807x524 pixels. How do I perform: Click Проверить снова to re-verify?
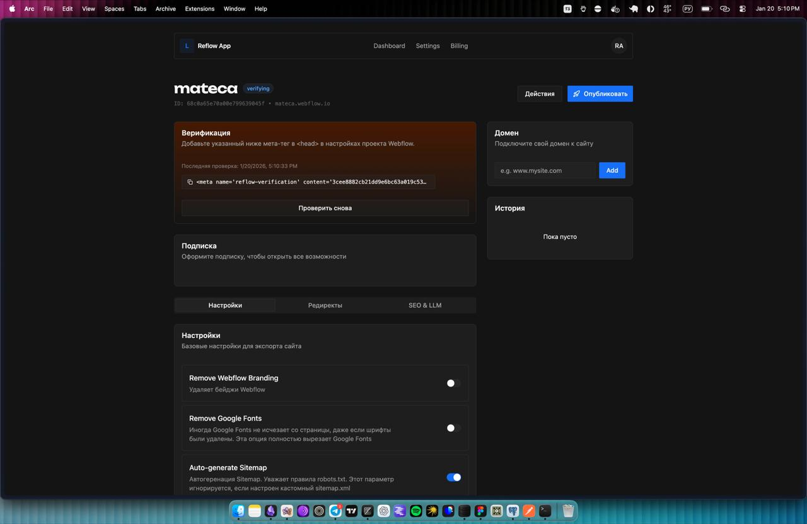pos(325,208)
